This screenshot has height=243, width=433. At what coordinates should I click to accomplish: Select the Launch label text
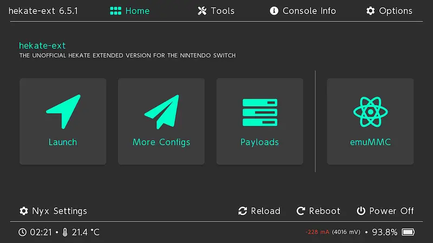tap(63, 142)
